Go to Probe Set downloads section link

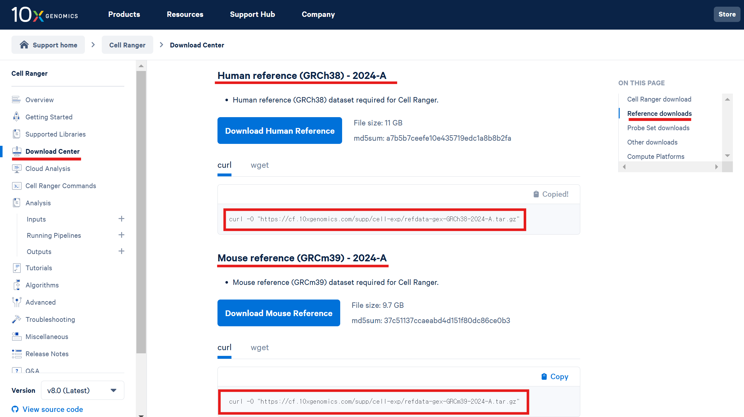pyautogui.click(x=658, y=128)
